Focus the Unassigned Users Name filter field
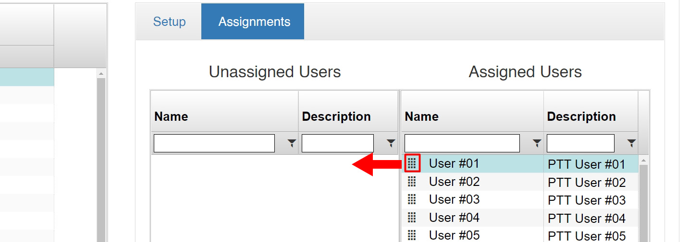Image resolution: width=689 pixels, height=242 pixels. (x=214, y=143)
